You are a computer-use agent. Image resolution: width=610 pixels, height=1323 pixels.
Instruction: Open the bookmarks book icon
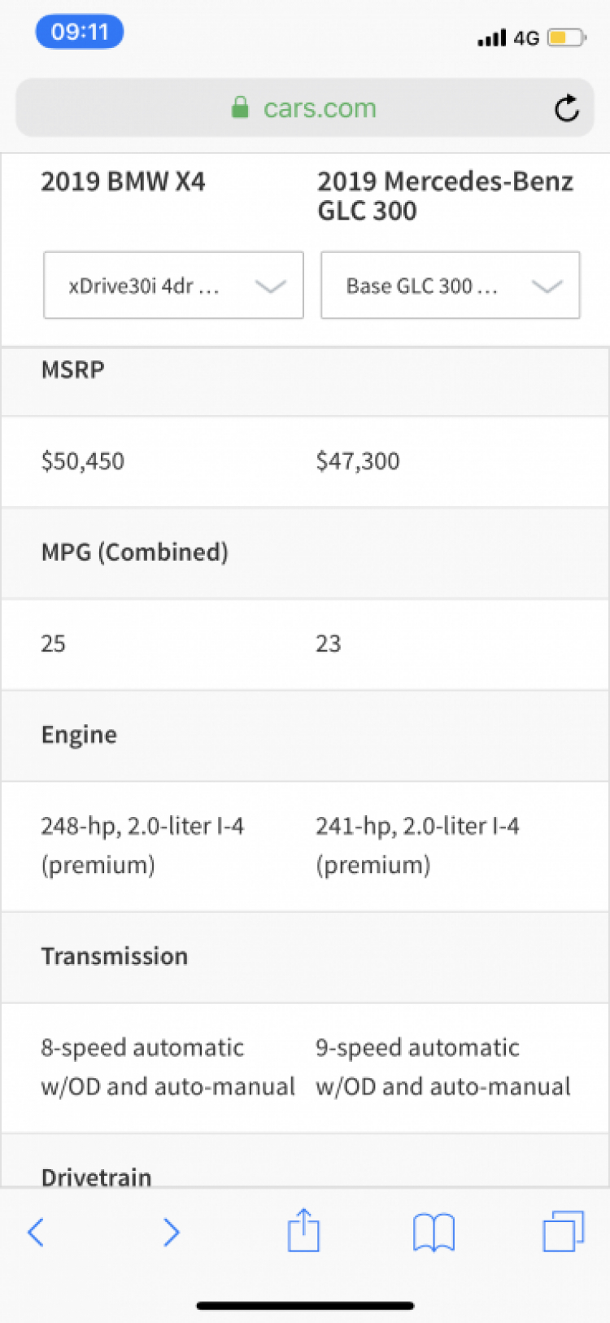tap(434, 1232)
